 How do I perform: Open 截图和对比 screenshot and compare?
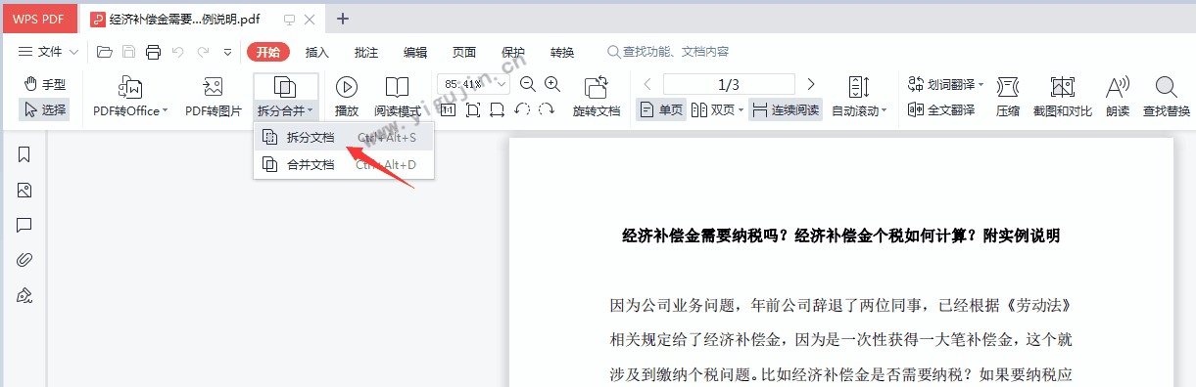1063,97
